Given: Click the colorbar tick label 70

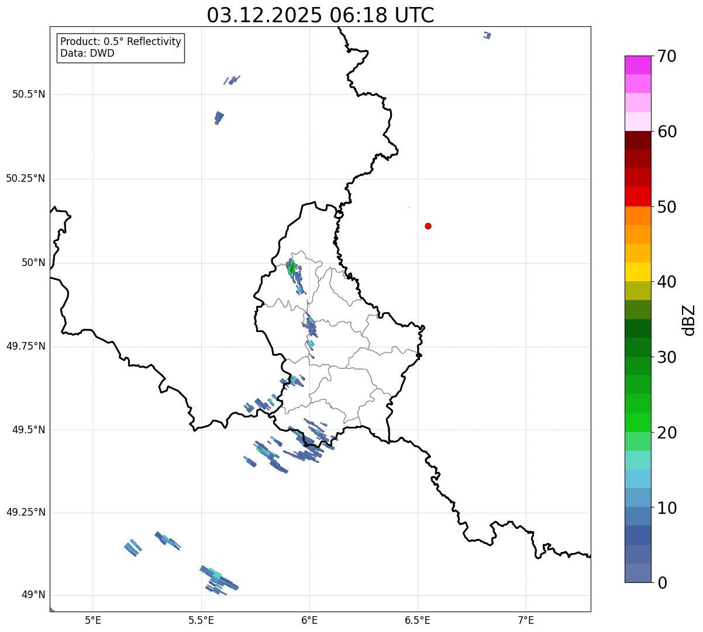Looking at the screenshot, I should (x=666, y=56).
